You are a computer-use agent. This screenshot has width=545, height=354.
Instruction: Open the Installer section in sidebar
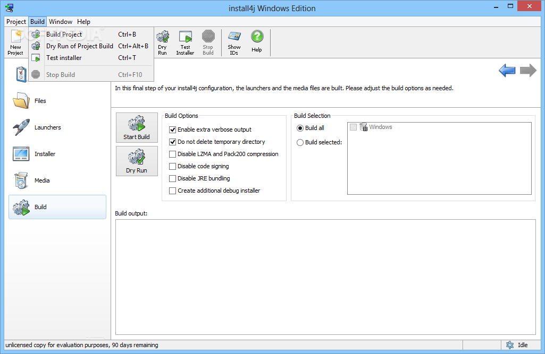coord(57,154)
